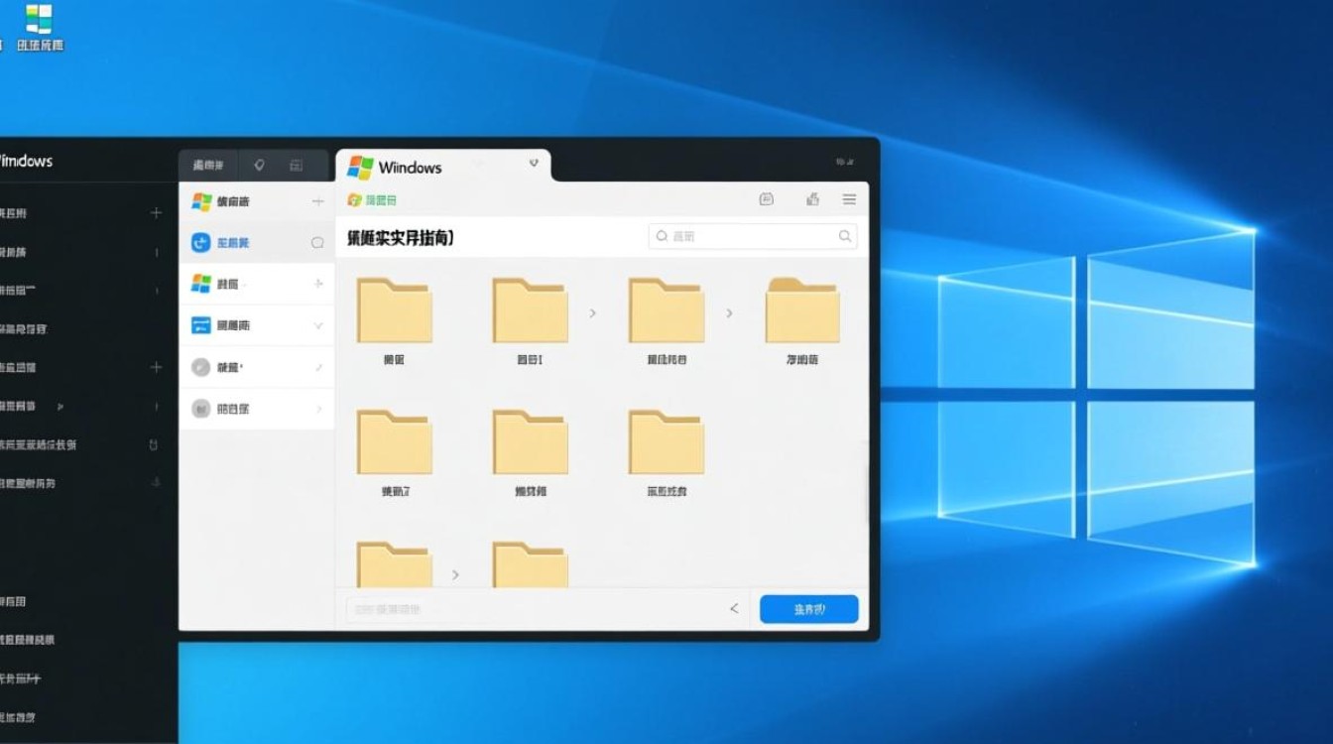Click the upload icon beside the hamburger menu
The image size is (1333, 744).
click(812, 198)
